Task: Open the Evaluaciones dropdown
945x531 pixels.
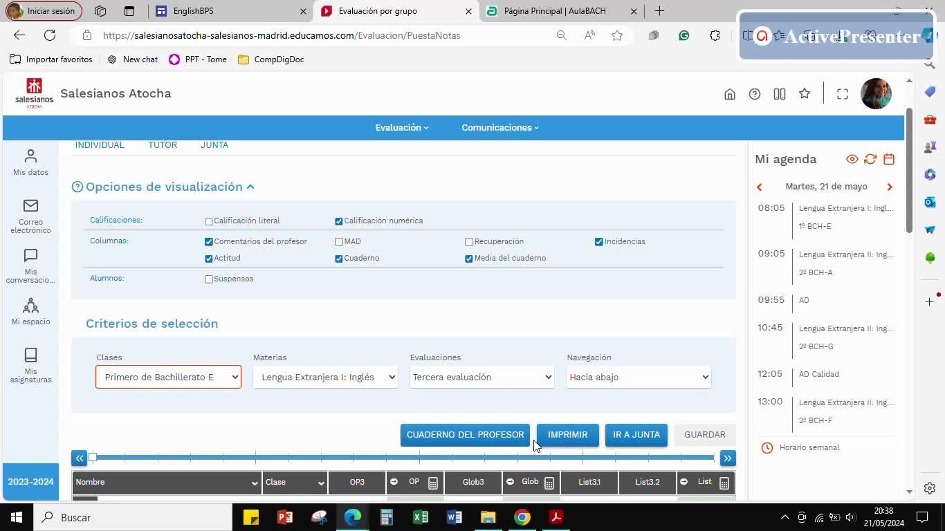Action: tap(482, 377)
